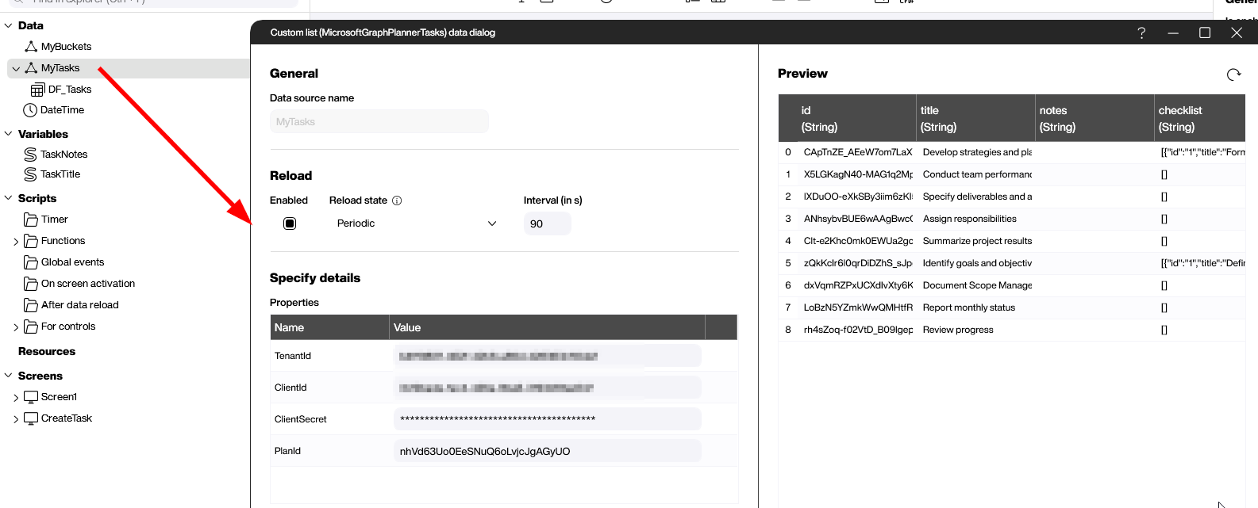
Task: Click the DF_Tasks table icon
Action: [37, 90]
